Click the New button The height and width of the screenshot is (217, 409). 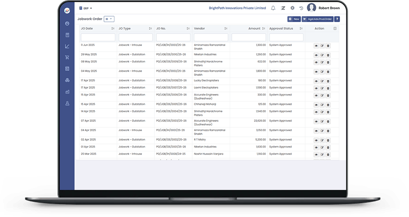tap(294, 19)
